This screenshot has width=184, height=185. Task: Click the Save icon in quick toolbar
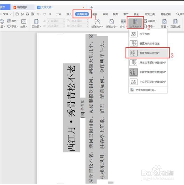tap(17, 14)
